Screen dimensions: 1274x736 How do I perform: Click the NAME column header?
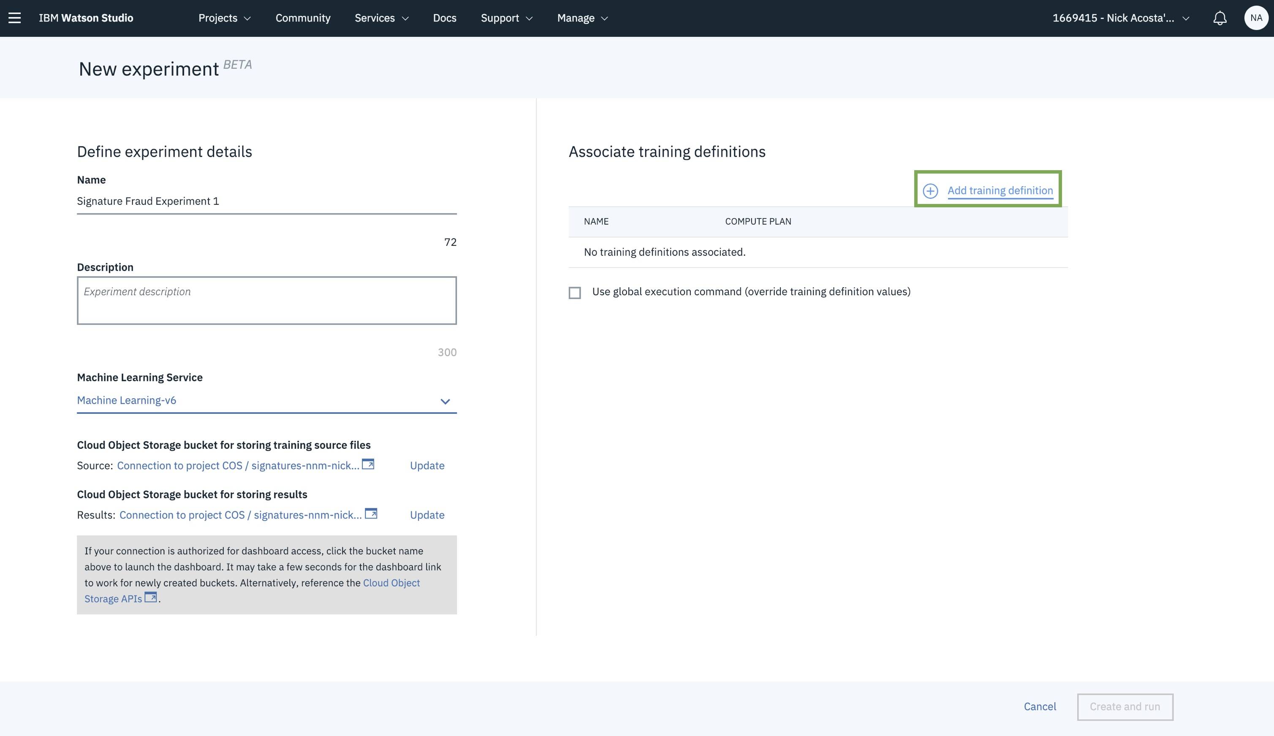(x=596, y=221)
